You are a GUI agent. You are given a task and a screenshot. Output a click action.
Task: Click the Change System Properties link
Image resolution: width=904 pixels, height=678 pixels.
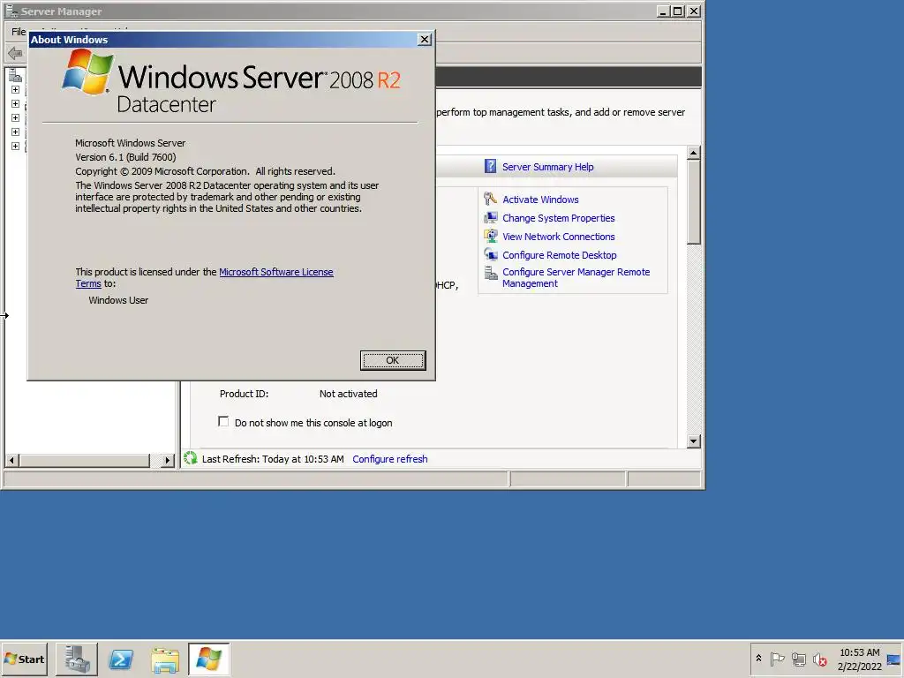558,218
